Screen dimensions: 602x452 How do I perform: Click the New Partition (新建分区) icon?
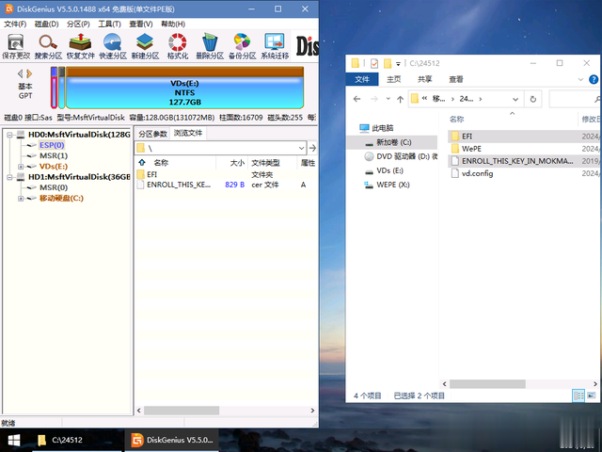tap(145, 46)
